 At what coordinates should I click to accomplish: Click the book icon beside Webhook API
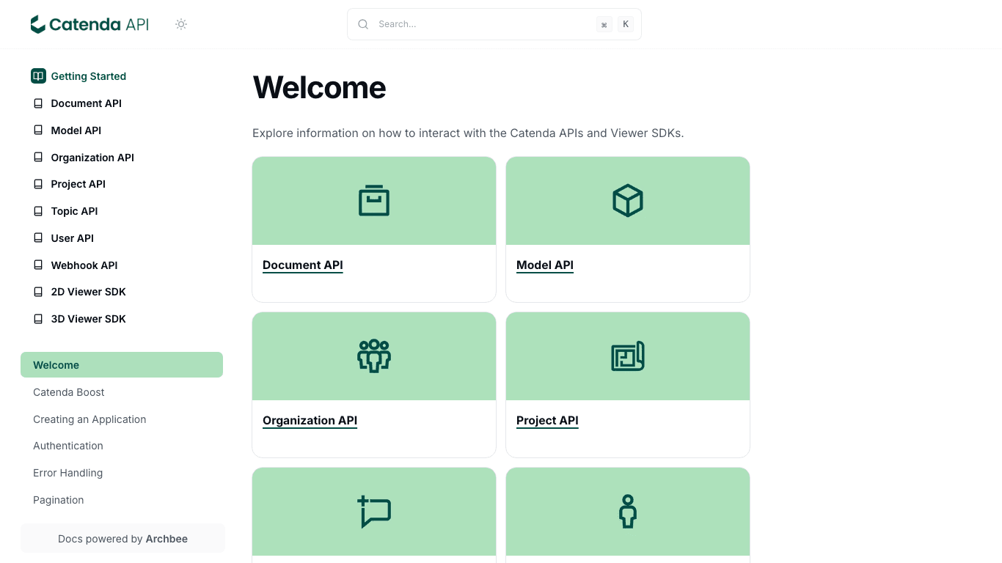pos(37,265)
